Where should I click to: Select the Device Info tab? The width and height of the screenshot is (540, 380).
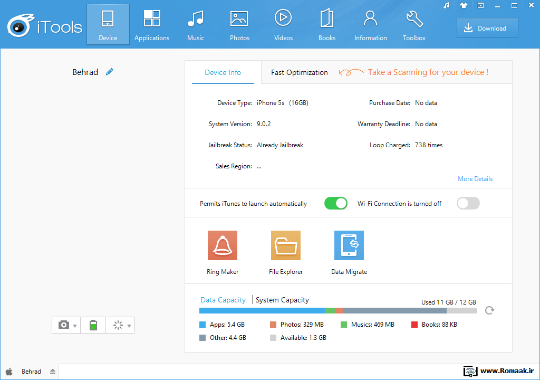pyautogui.click(x=223, y=72)
